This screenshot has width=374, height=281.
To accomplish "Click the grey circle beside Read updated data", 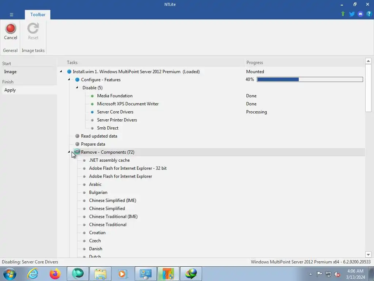I will point(77,136).
